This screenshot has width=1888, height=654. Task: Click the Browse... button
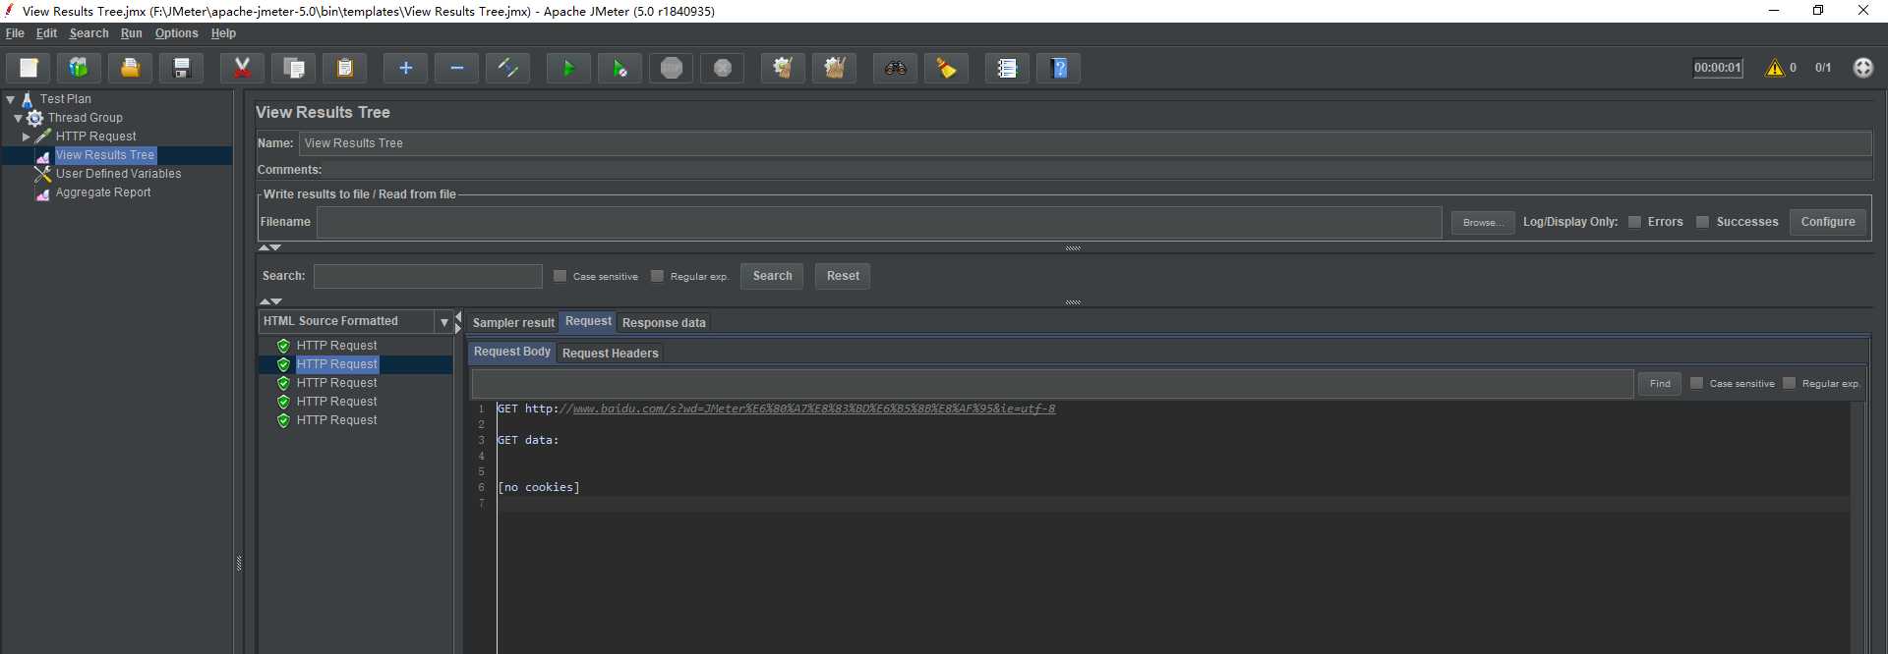1483,223
